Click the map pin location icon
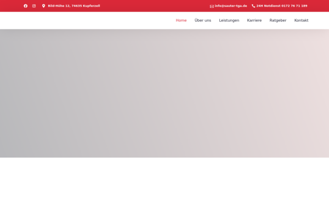329x205 pixels. [x=44, y=6]
